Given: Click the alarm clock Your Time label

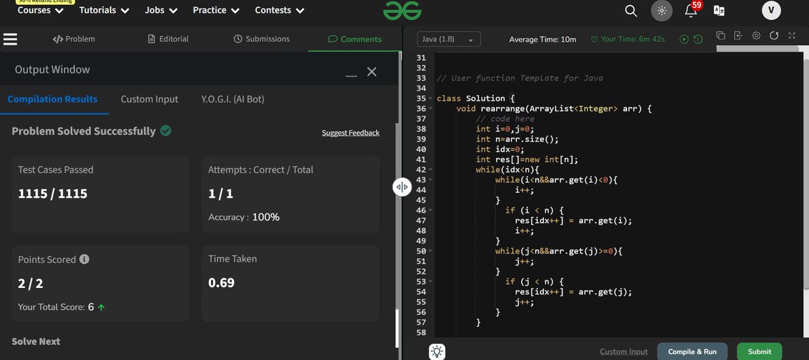Looking at the screenshot, I should (x=627, y=39).
